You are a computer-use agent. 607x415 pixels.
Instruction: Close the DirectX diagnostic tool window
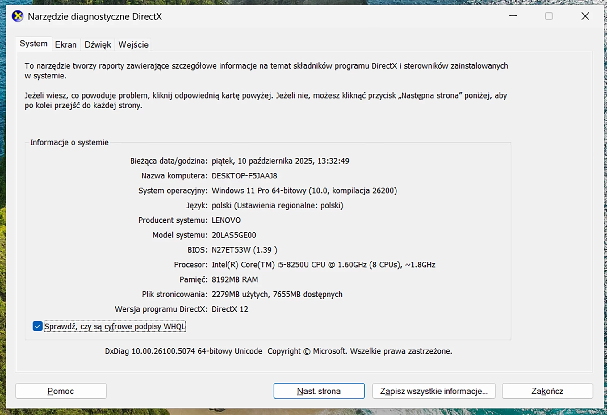pos(585,16)
